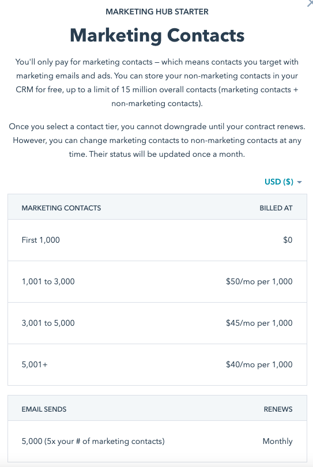Open the USD ($) currency dropdown
Screen dimensions: 313x467
click(x=283, y=182)
